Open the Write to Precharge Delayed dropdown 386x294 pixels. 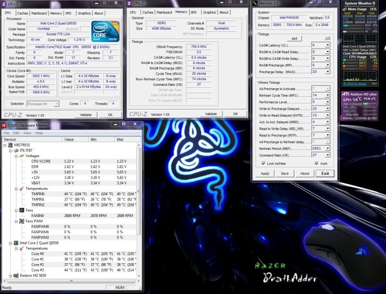click(x=328, y=108)
